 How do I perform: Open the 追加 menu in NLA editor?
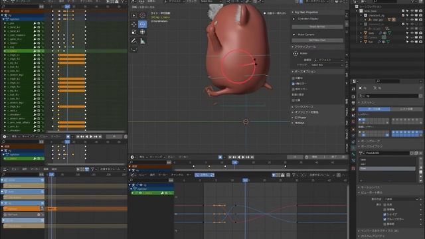pyautogui.click(x=54, y=169)
